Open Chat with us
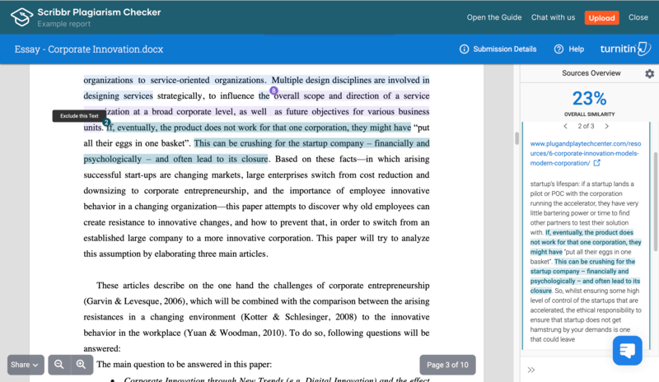659x382 pixels. (553, 17)
